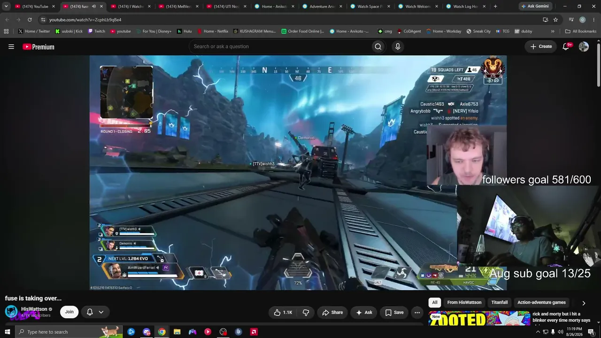Like the video with thumbs up
601x338 pixels.
point(283,312)
